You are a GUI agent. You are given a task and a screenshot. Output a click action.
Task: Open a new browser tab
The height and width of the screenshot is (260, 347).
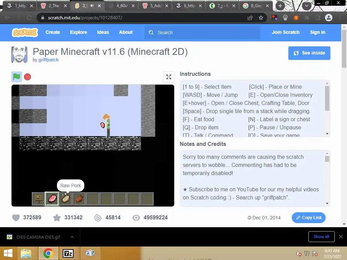[280, 6]
